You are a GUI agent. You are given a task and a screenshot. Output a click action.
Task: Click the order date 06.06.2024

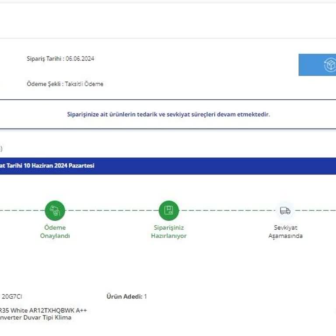(x=80, y=59)
